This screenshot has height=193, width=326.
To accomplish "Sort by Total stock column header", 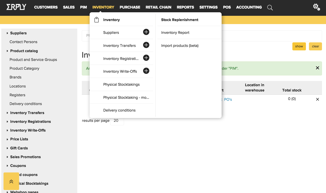I will 292,90.
